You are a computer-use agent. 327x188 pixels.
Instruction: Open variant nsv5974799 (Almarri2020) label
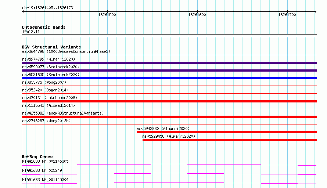pyautogui.click(x=48, y=59)
